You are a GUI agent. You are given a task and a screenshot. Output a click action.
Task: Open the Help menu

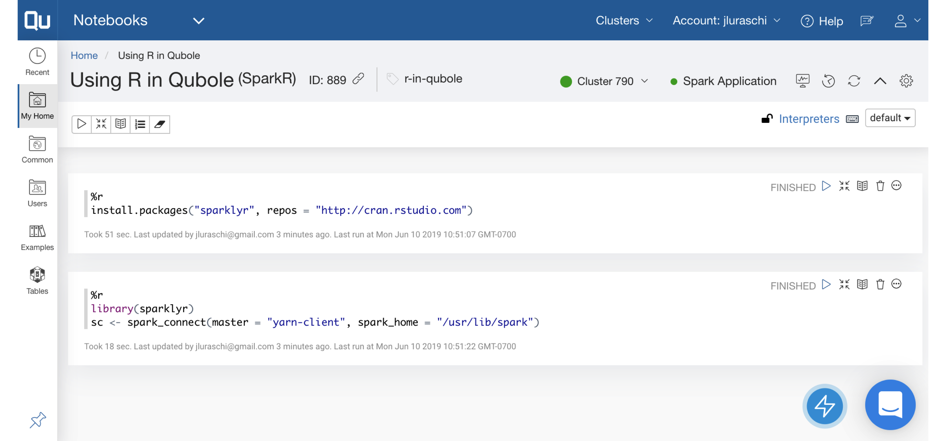(x=821, y=21)
